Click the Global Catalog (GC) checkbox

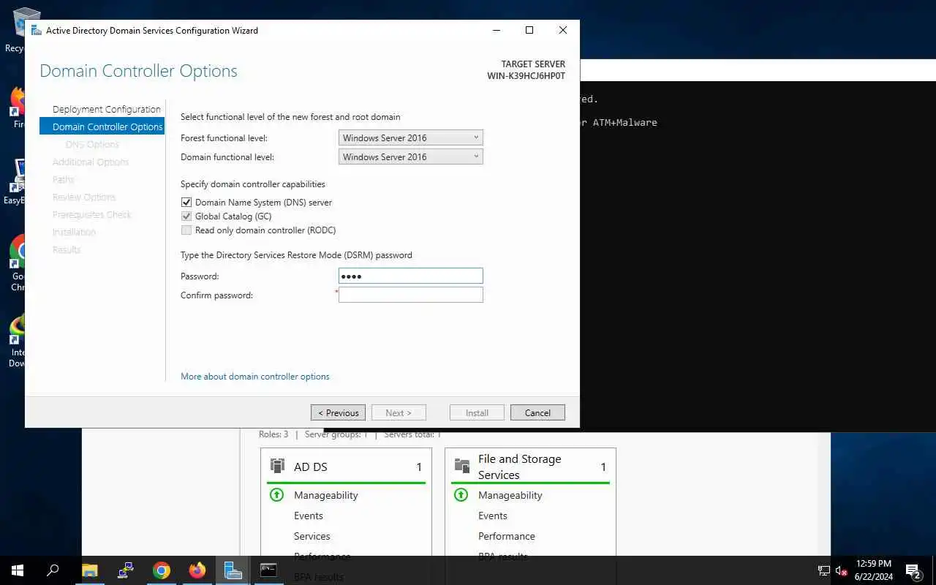(x=186, y=216)
